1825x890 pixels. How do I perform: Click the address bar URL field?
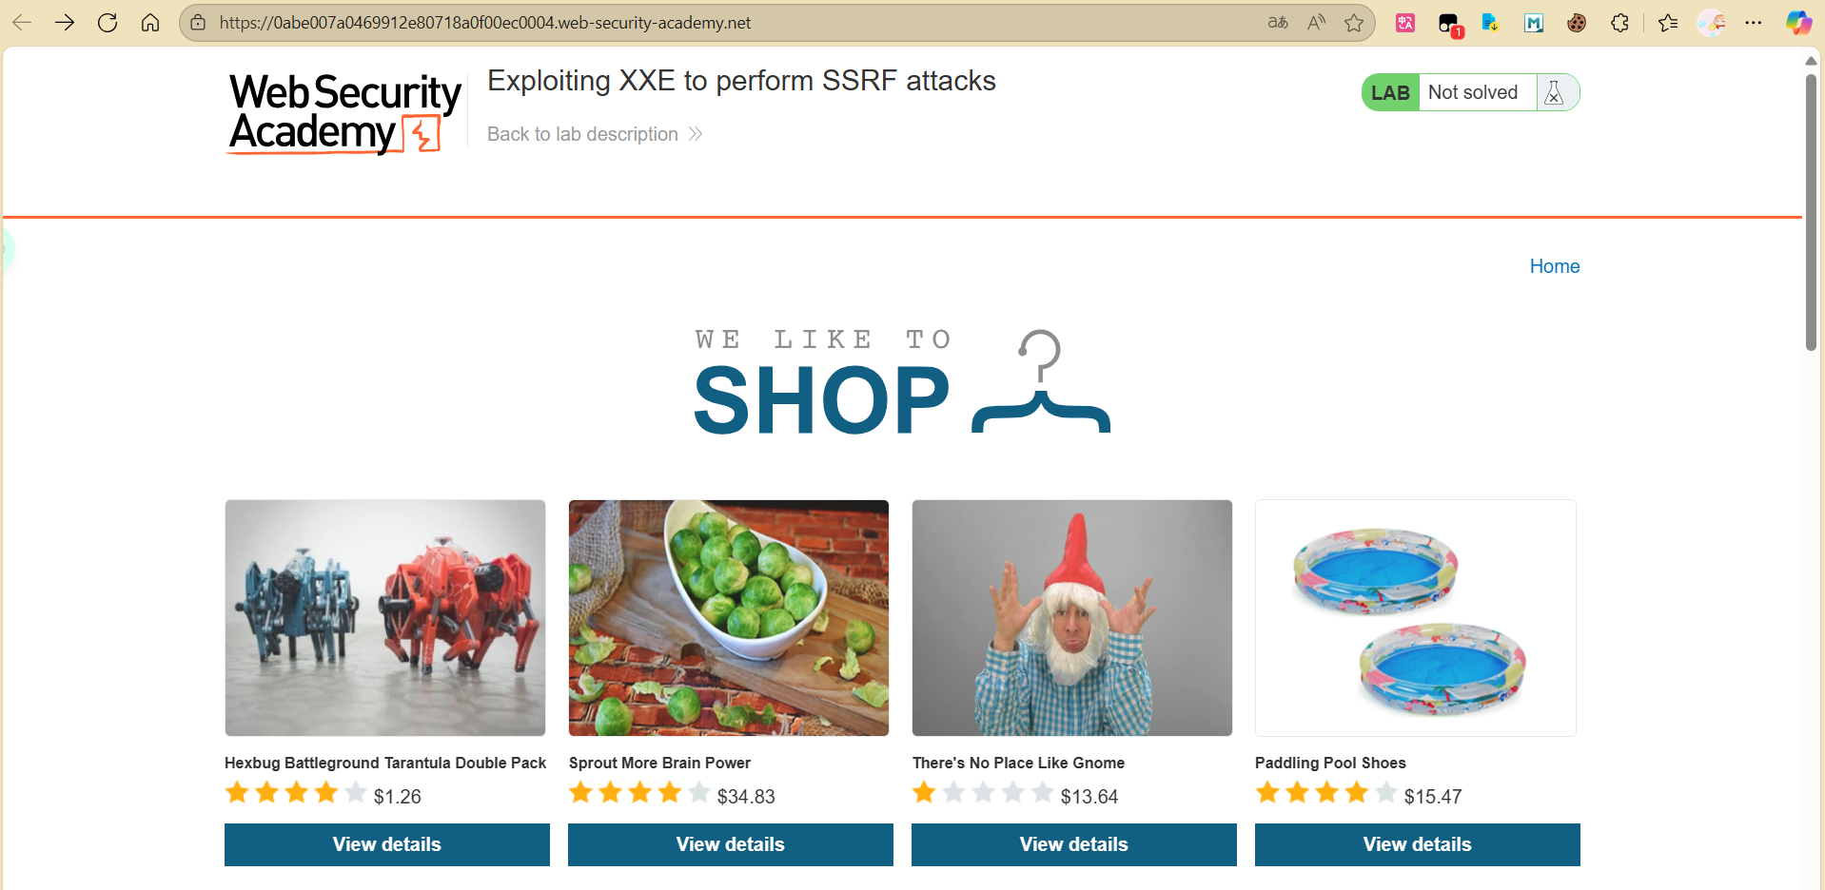click(666, 23)
